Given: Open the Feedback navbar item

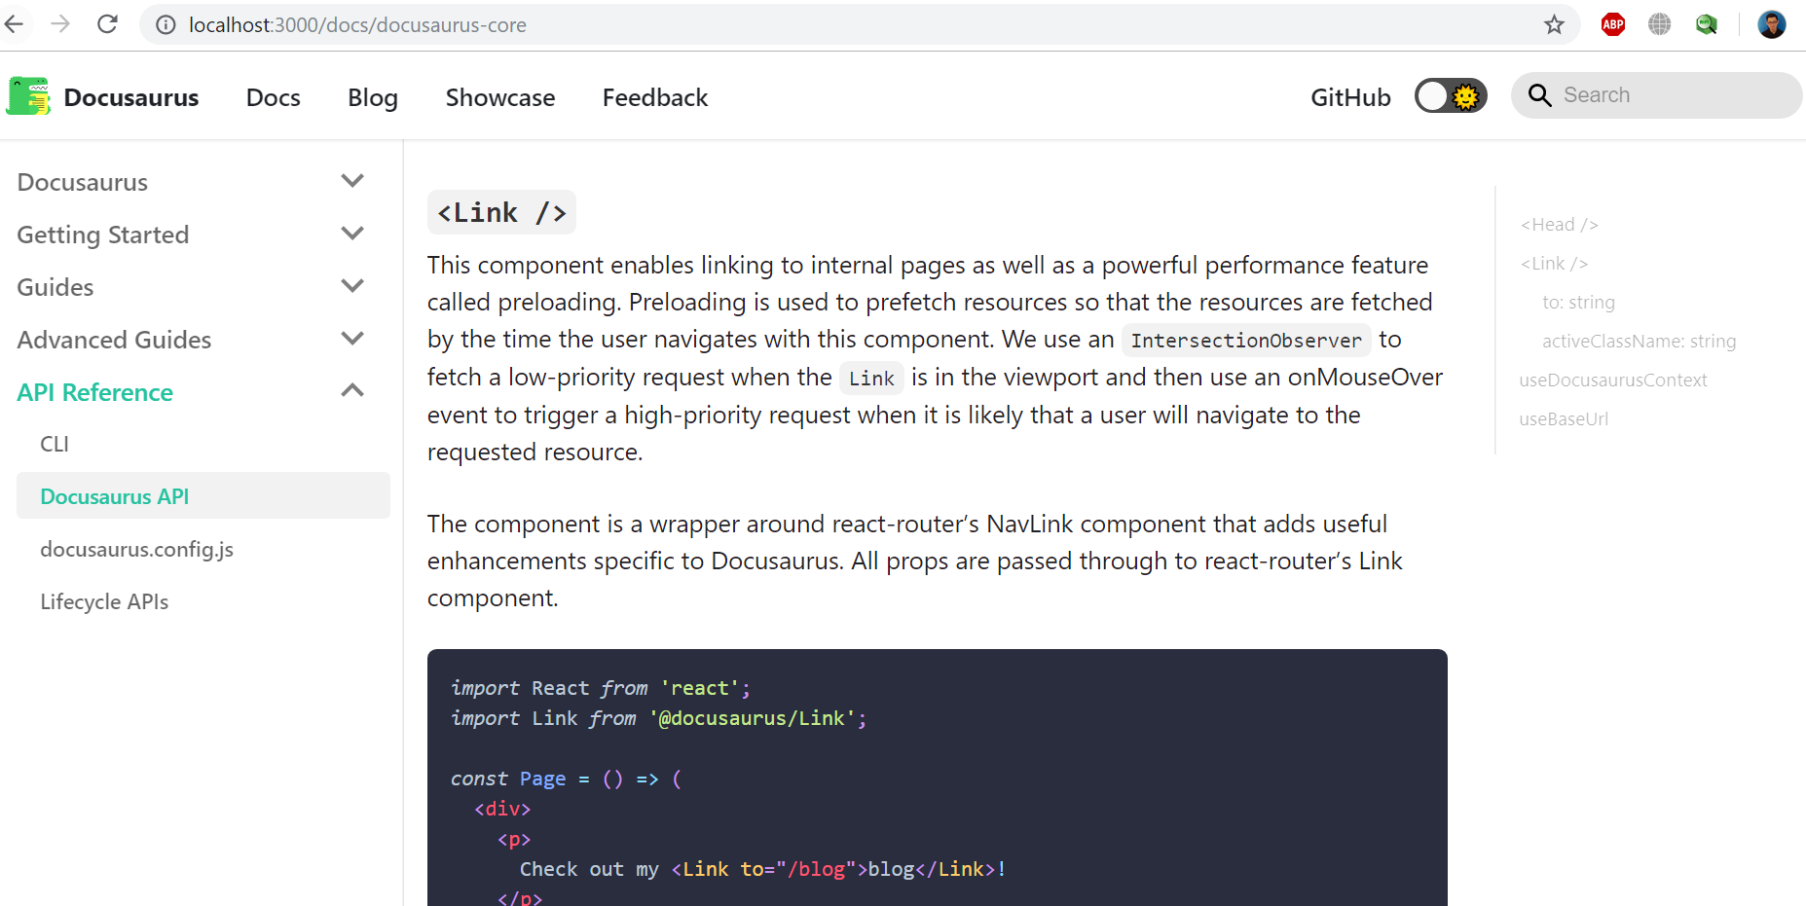Looking at the screenshot, I should click(x=655, y=97).
